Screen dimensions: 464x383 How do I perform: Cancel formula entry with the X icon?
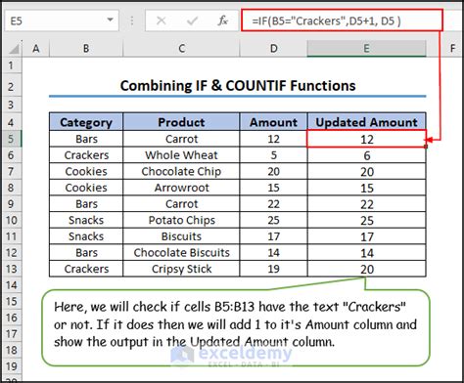[x=161, y=21]
